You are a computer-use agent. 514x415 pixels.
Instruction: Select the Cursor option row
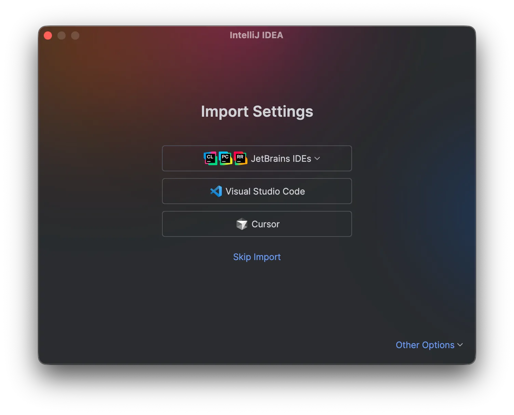[257, 224]
